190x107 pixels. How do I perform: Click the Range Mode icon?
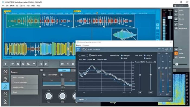pyautogui.click(x=176, y=29)
